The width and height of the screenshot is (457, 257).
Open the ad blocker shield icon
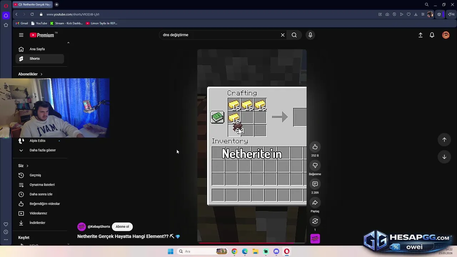[x=395, y=14]
